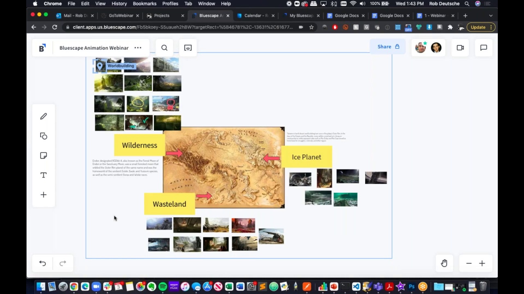This screenshot has height=294, width=524.
Task: Open Wi-Fi status menu
Action: coord(353,4)
